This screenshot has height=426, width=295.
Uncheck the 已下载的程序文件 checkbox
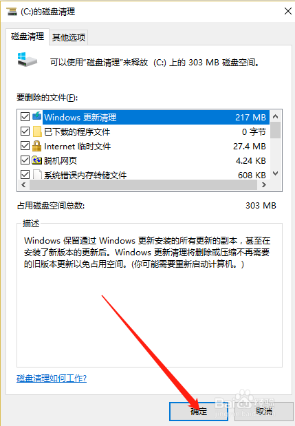point(25,131)
